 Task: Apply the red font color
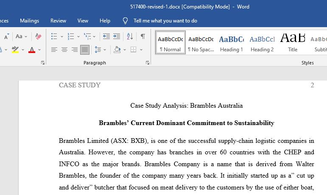[x=32, y=50]
